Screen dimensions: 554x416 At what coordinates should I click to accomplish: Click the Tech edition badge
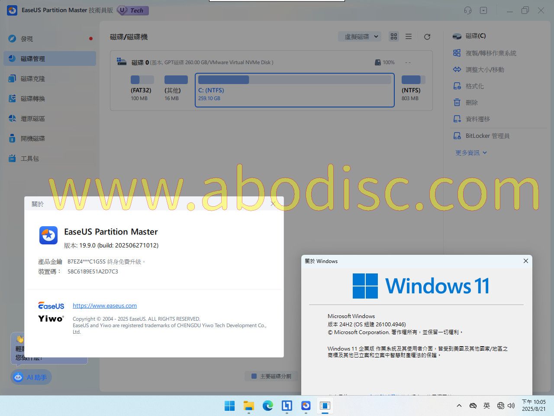[133, 10]
